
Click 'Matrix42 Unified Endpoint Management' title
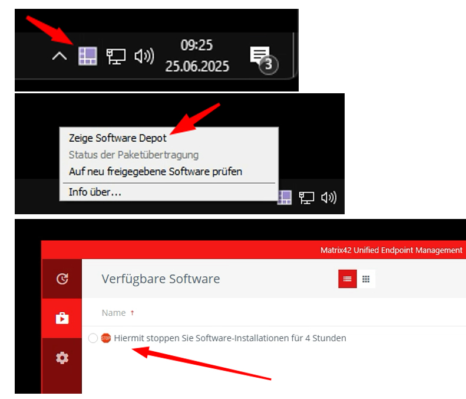pyautogui.click(x=391, y=250)
